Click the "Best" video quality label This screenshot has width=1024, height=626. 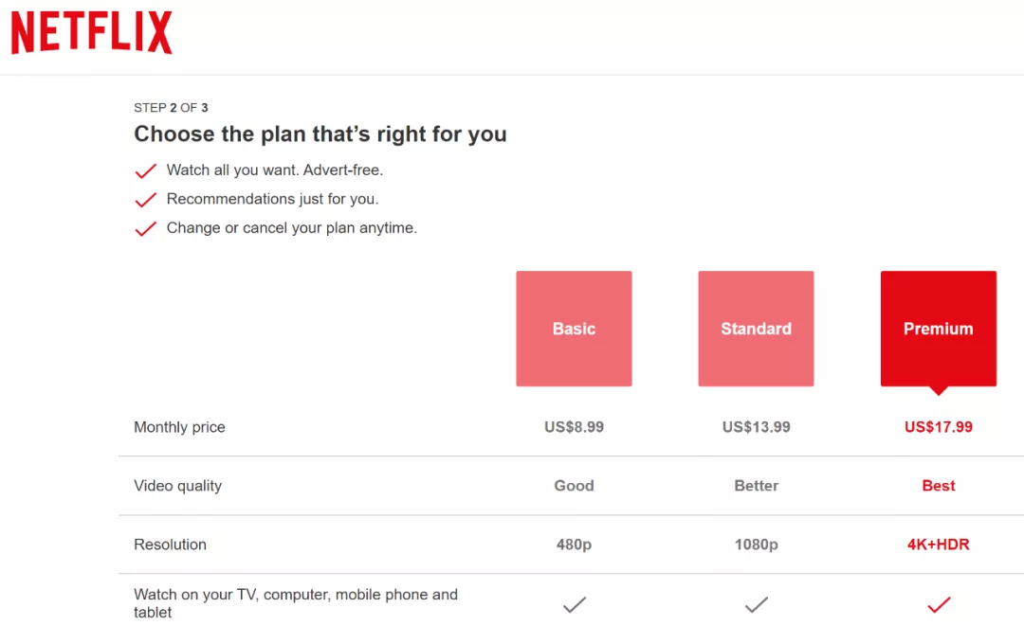[938, 486]
